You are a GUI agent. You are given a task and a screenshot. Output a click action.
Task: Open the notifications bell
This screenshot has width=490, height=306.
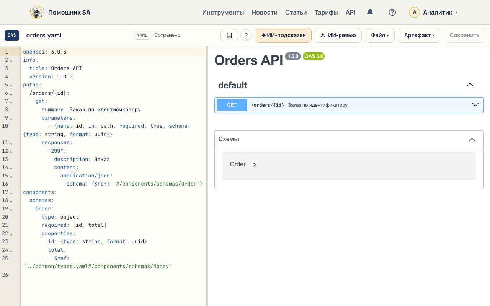pos(370,12)
